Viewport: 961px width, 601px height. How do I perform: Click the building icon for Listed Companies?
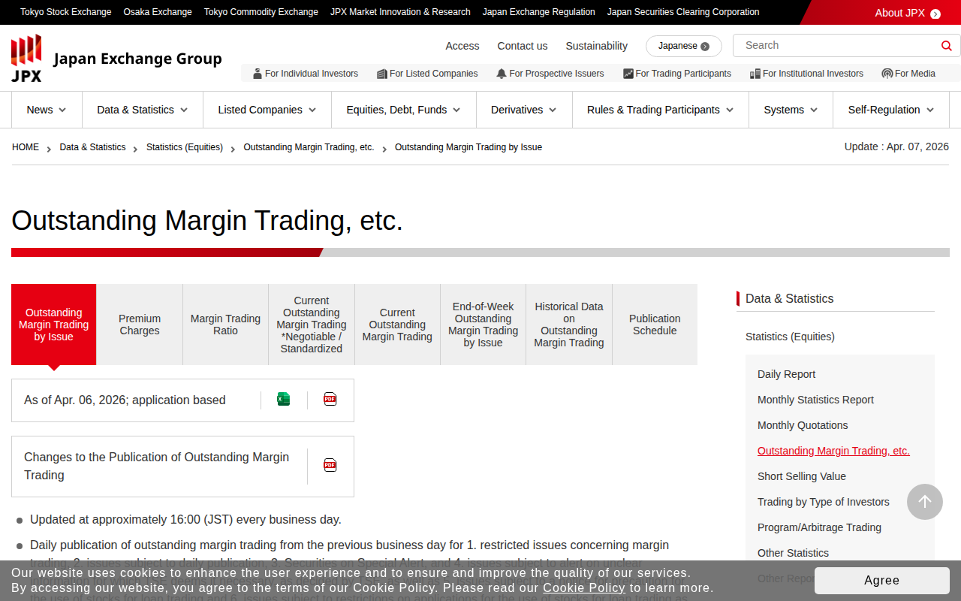(x=382, y=74)
